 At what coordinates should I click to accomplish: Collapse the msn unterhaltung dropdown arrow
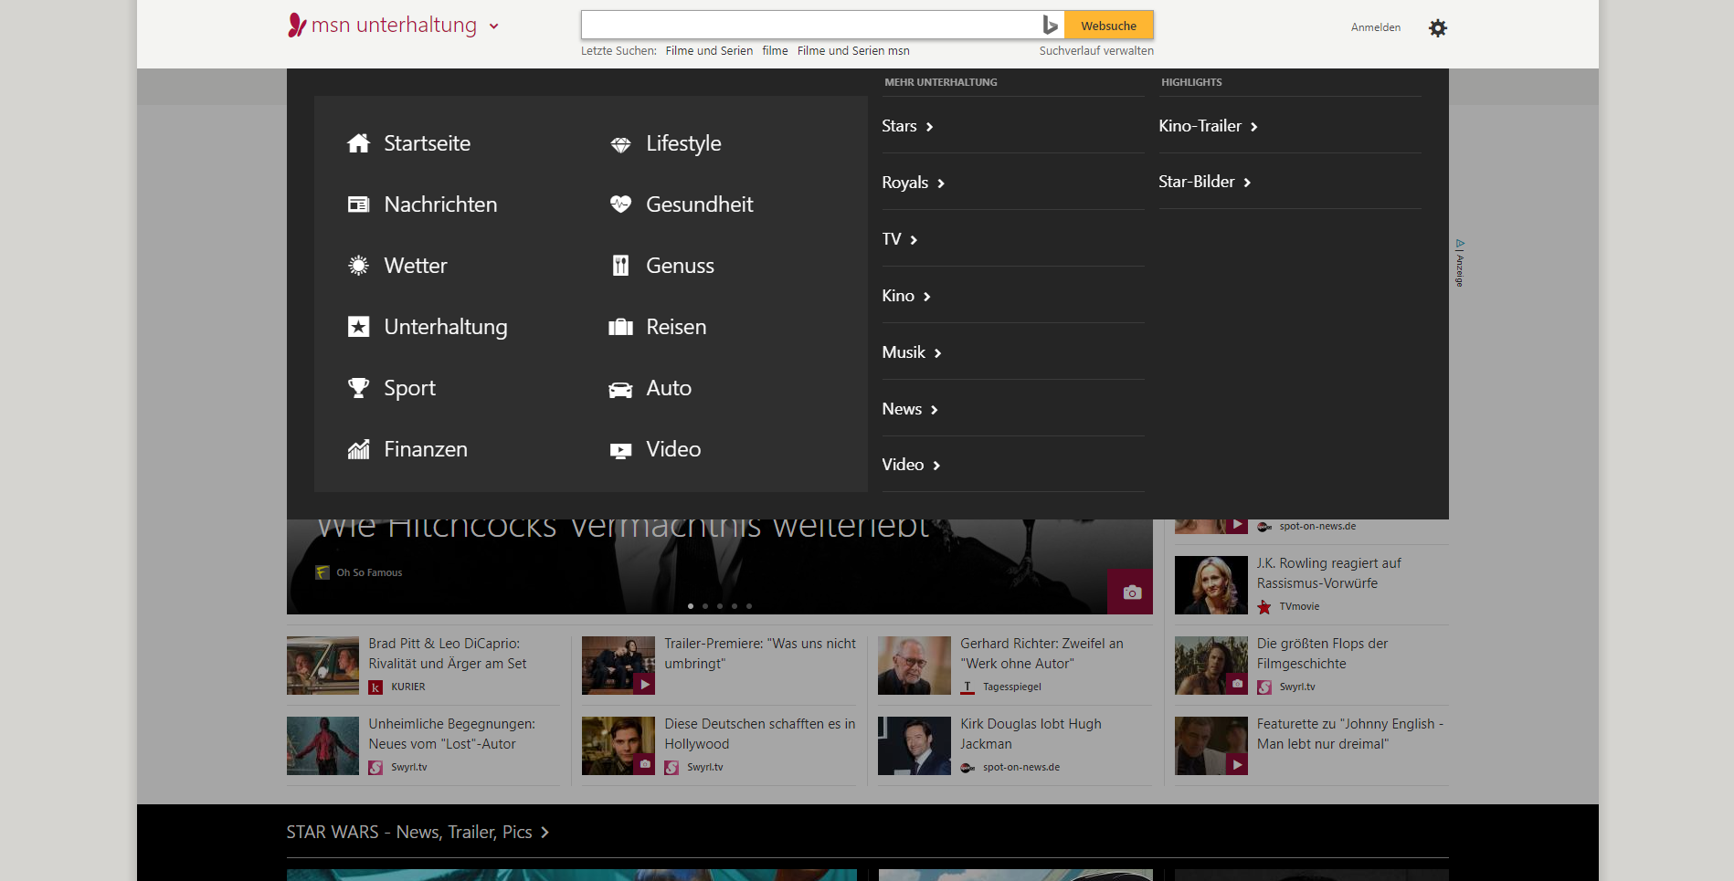point(494,26)
